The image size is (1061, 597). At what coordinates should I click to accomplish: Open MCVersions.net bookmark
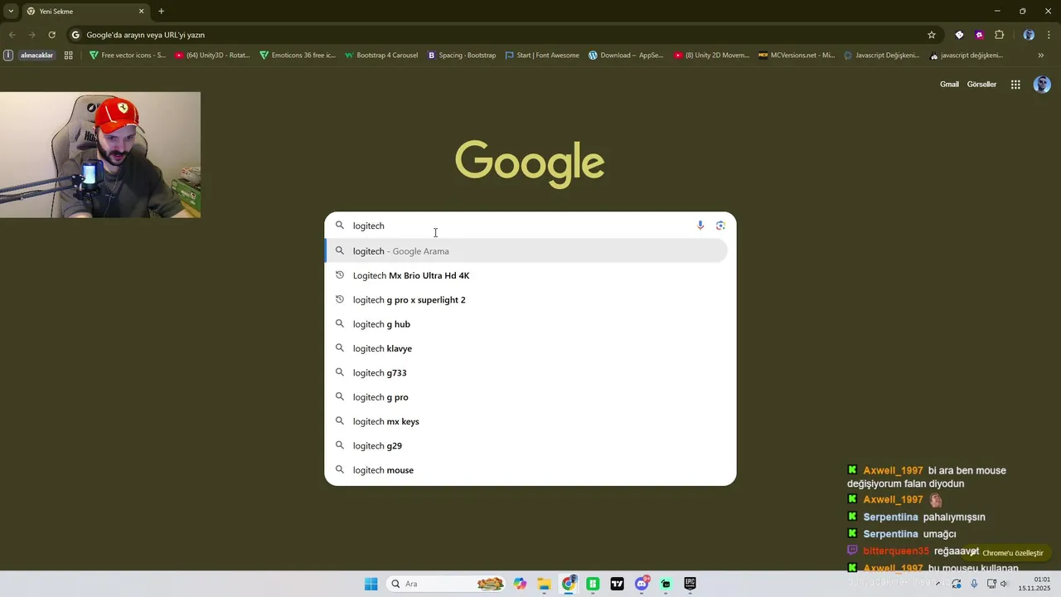797,56
